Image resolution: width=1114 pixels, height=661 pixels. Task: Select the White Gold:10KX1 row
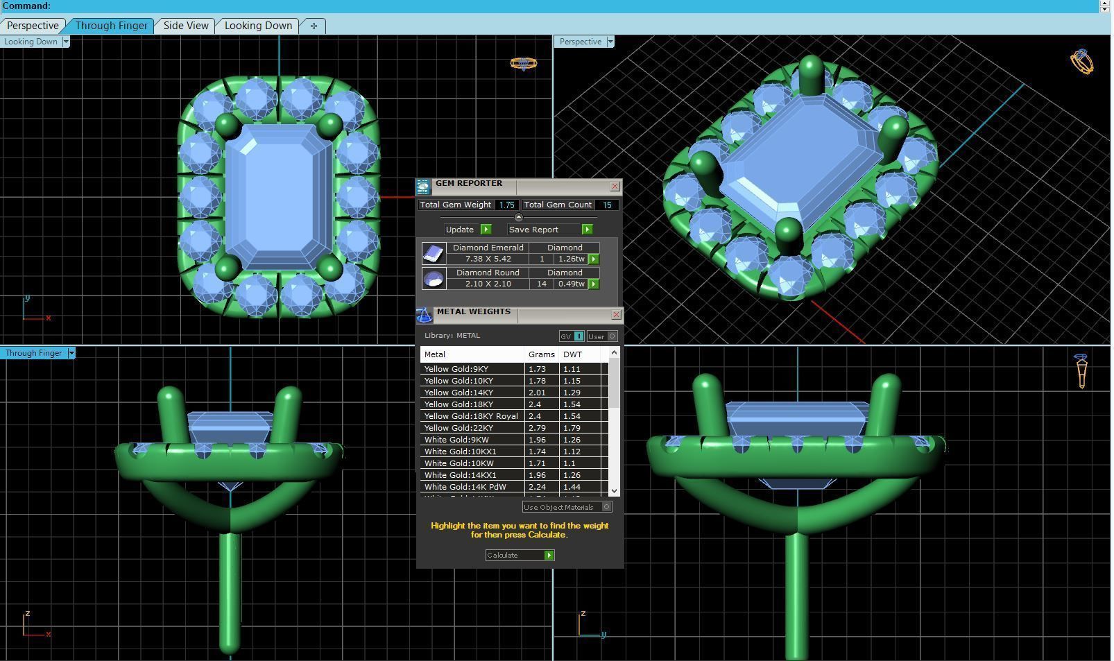click(514, 452)
